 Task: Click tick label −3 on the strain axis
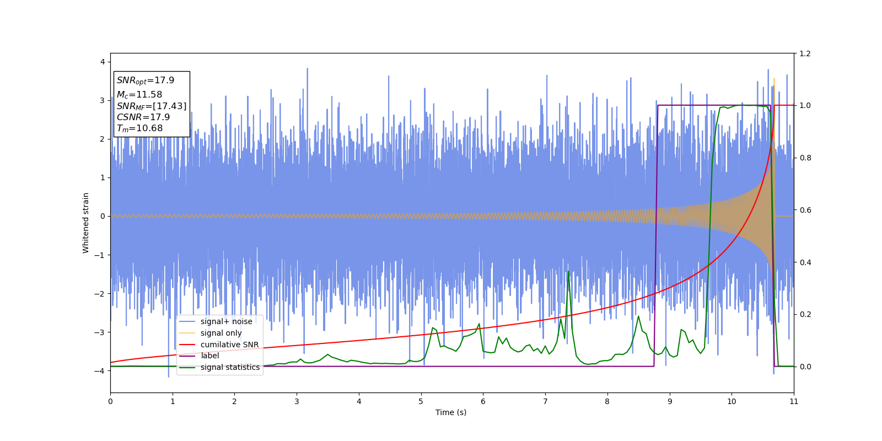pyautogui.click(x=100, y=332)
